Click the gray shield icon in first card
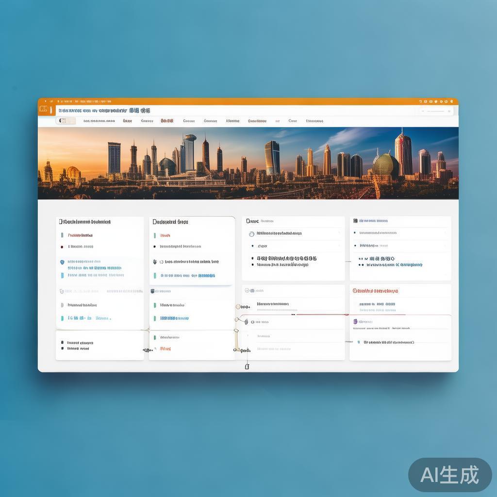 click(62, 291)
